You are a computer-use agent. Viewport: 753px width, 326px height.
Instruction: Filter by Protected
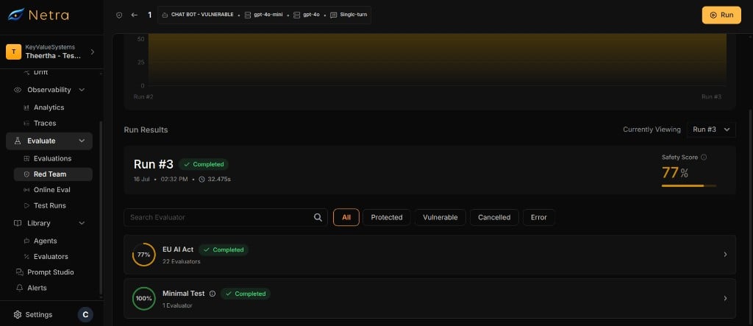(x=387, y=217)
